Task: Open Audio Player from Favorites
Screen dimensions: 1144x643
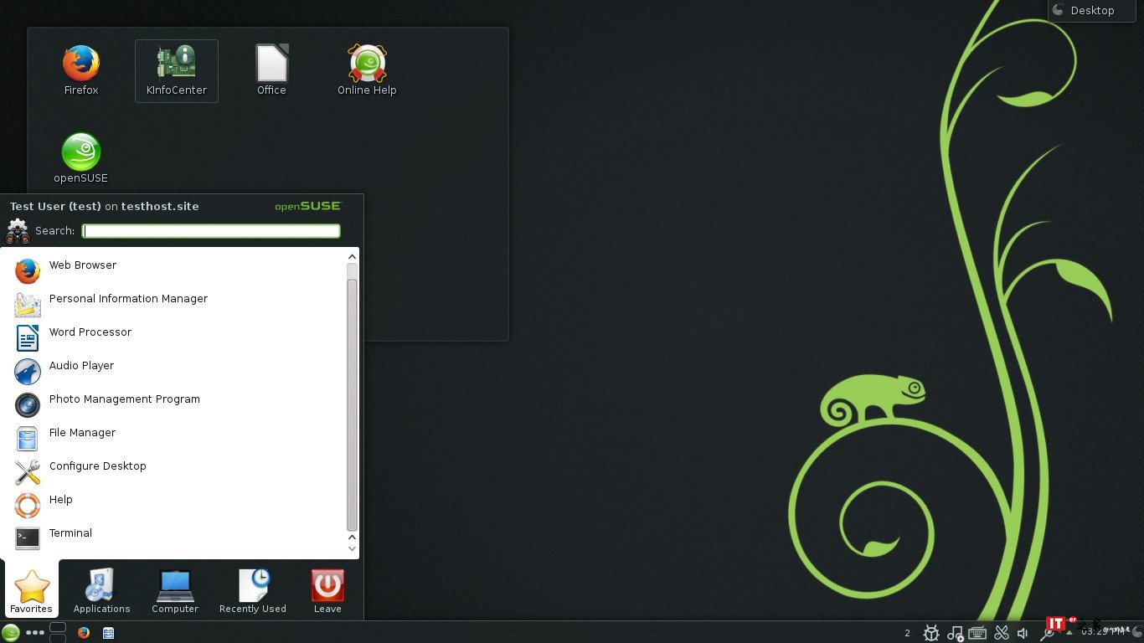Action: [x=81, y=366]
